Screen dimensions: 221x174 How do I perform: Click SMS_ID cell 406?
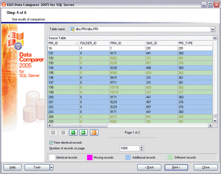pyautogui.click(x=162, y=68)
